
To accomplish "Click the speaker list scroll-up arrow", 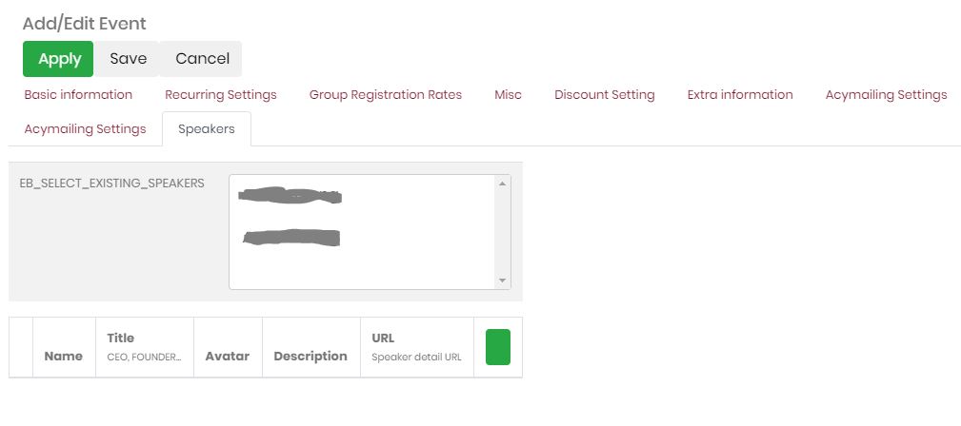I will [503, 184].
